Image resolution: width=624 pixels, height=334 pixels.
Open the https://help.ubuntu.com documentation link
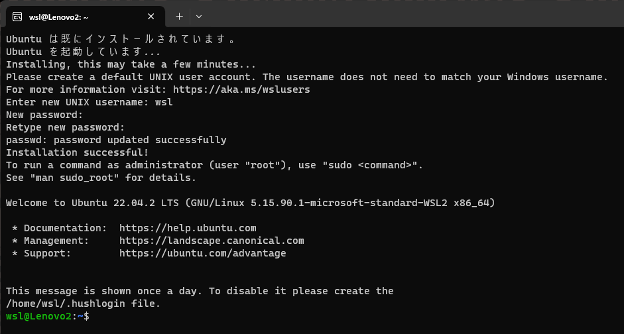(x=188, y=228)
